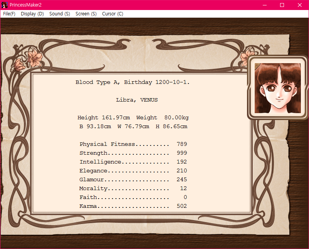Click the Morality 12 row
309x249 pixels.
coord(133,188)
